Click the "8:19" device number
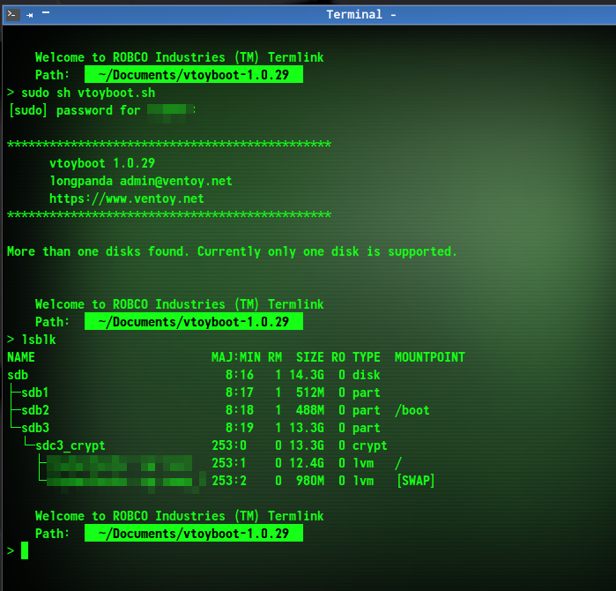 click(x=240, y=428)
